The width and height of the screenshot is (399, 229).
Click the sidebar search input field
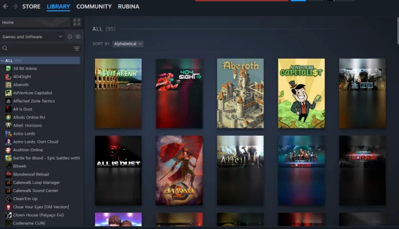pos(41,48)
